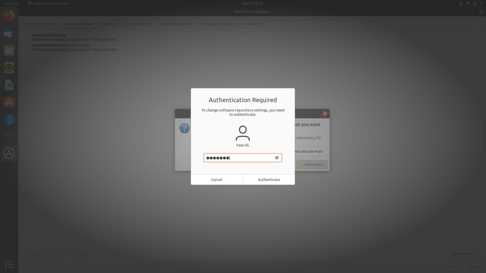Image resolution: width=486 pixels, height=273 pixels.
Task: Toggle Canonical Partners checkbox
Action: [x=29, y=37]
